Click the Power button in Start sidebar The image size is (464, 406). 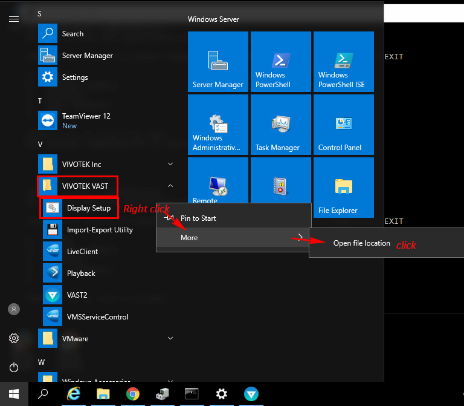(x=14, y=367)
